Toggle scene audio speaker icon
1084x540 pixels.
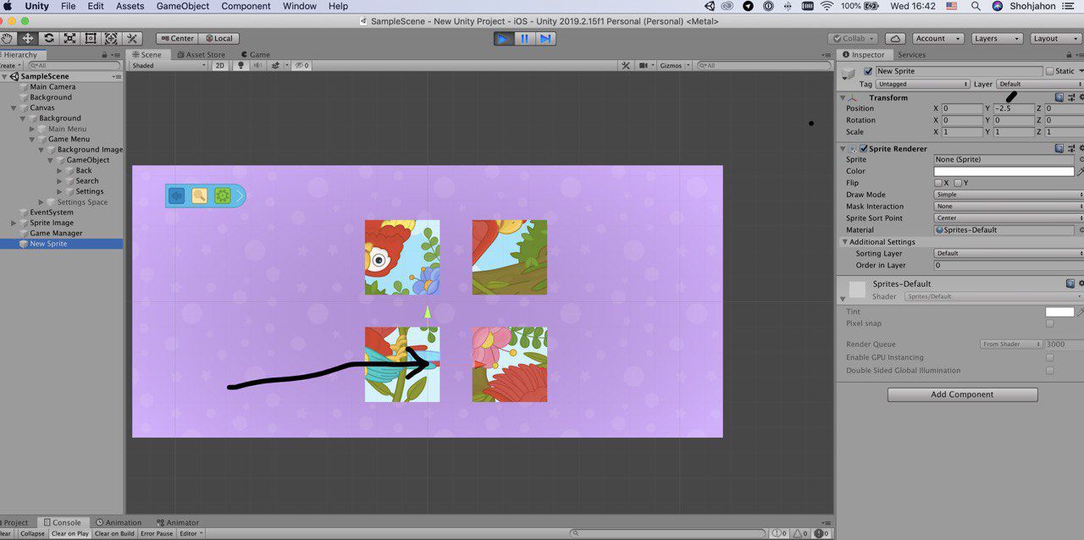258,65
